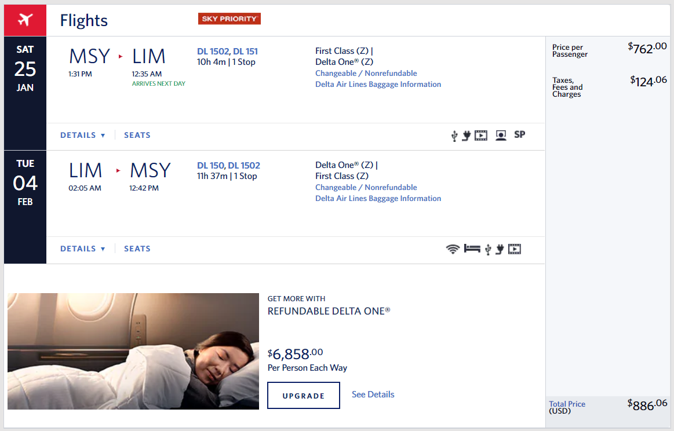Click the flat-bed seat icon on LIM-MSY flight
The width and height of the screenshot is (674, 431).
tap(472, 249)
